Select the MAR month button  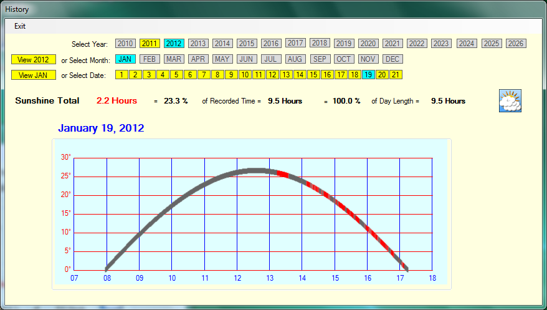tap(174, 59)
